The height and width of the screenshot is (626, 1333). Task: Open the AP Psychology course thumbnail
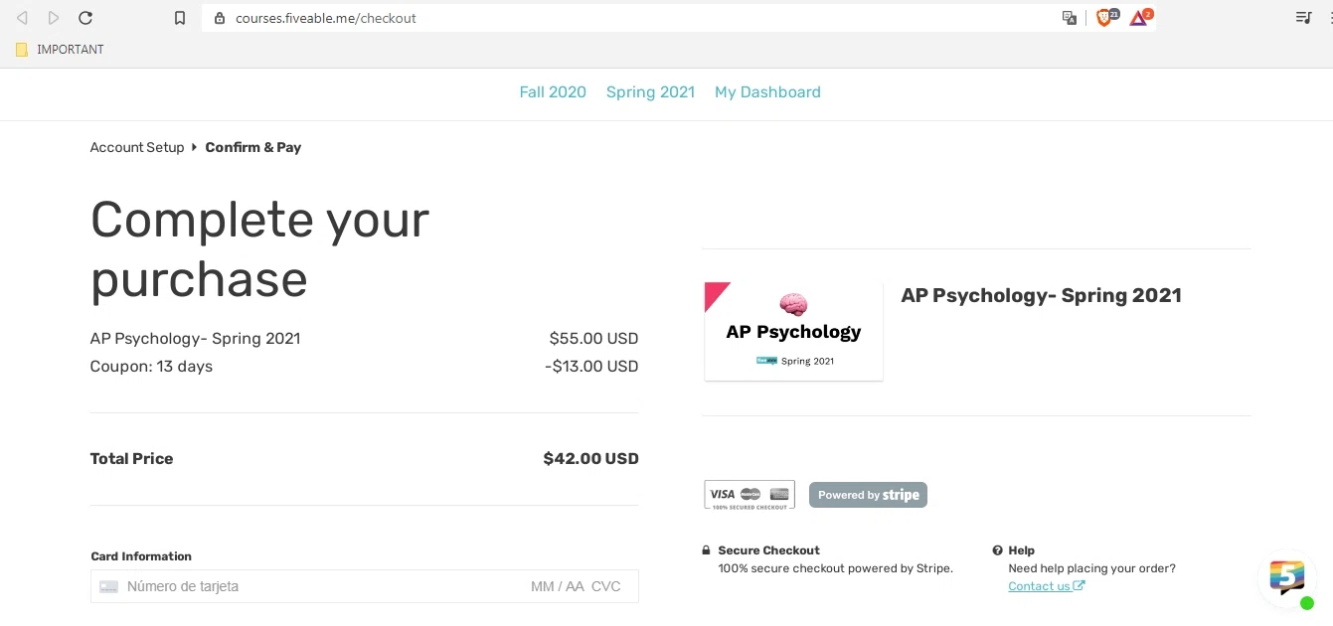793,331
